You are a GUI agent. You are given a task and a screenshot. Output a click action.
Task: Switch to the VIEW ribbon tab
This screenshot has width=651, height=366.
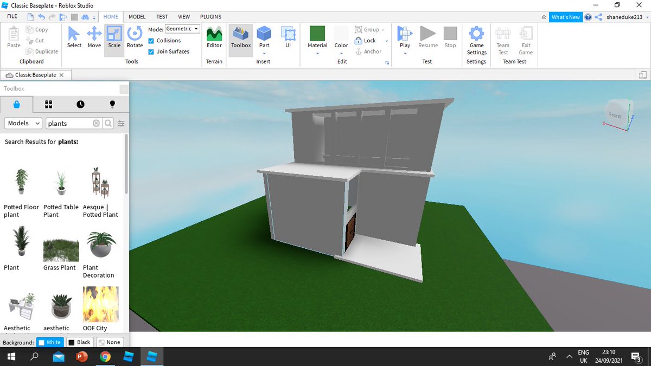pos(184,17)
